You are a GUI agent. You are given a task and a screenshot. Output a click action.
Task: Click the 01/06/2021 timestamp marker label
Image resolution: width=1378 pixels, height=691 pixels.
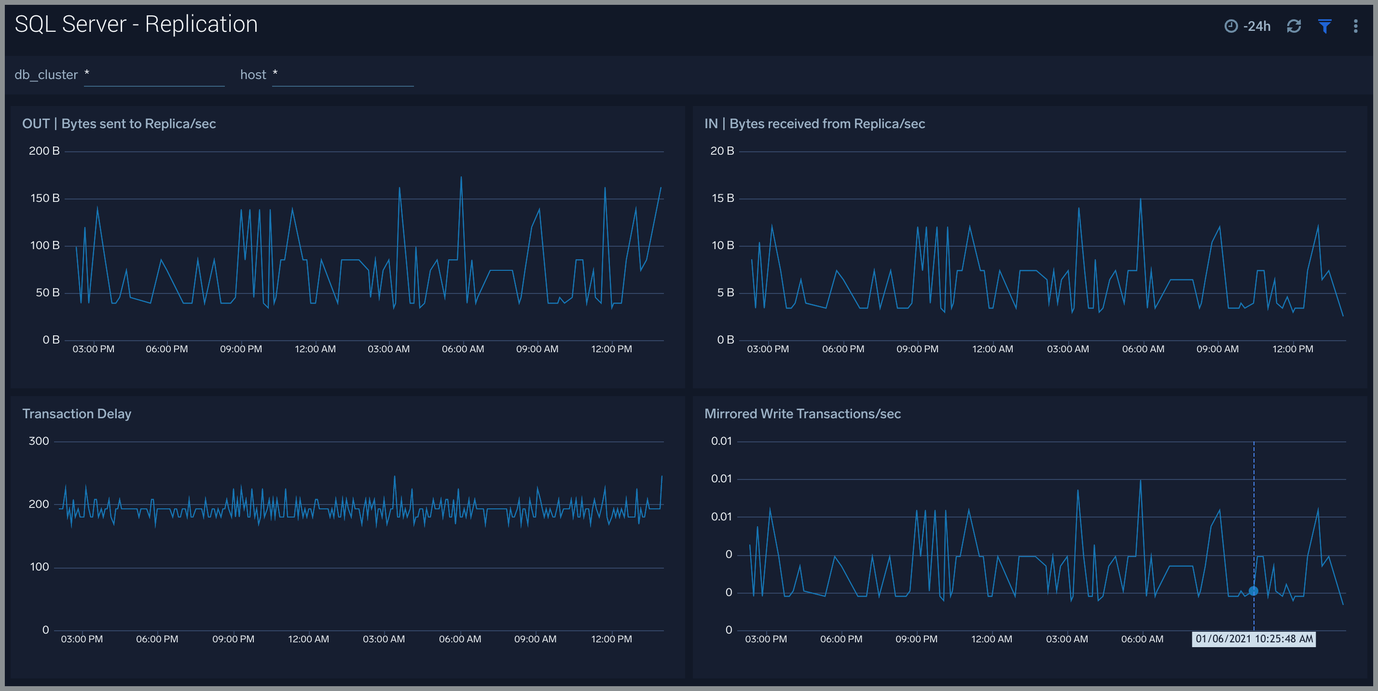[1254, 638]
